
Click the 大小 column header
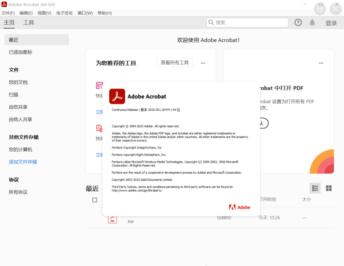pyautogui.click(x=306, y=199)
